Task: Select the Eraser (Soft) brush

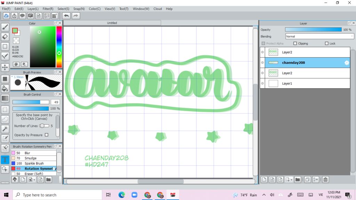Action: [x=34, y=174]
